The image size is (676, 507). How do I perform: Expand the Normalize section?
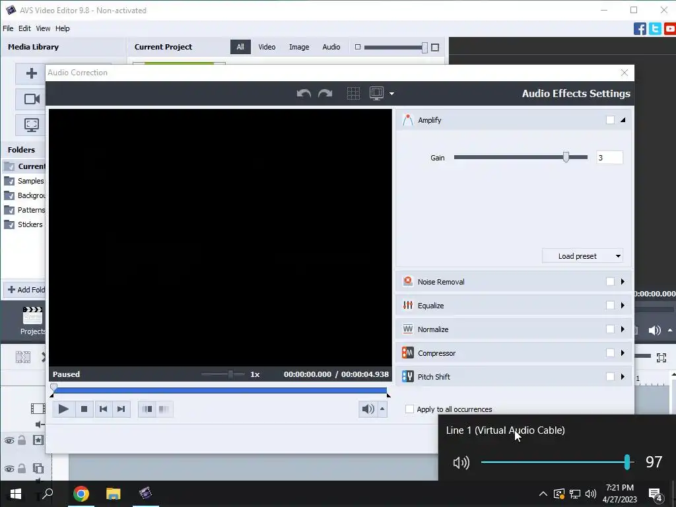click(x=623, y=329)
